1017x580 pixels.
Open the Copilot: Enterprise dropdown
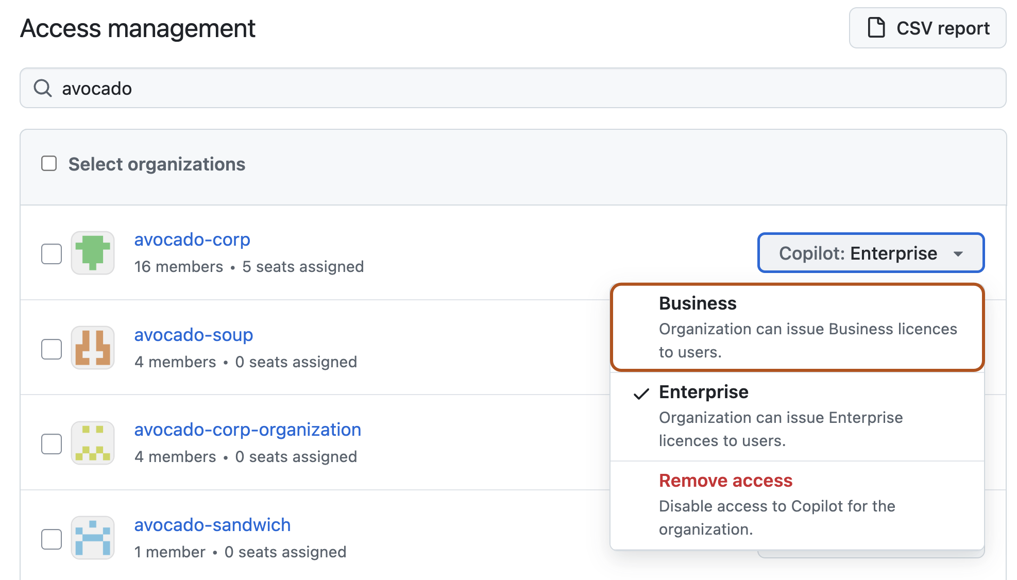[870, 253]
